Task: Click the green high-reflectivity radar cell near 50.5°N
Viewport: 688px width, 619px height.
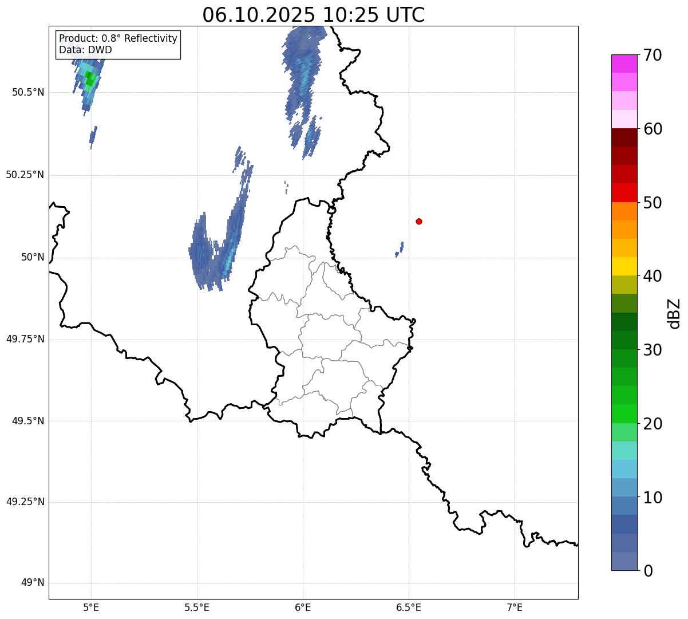Action: pyautogui.click(x=90, y=78)
